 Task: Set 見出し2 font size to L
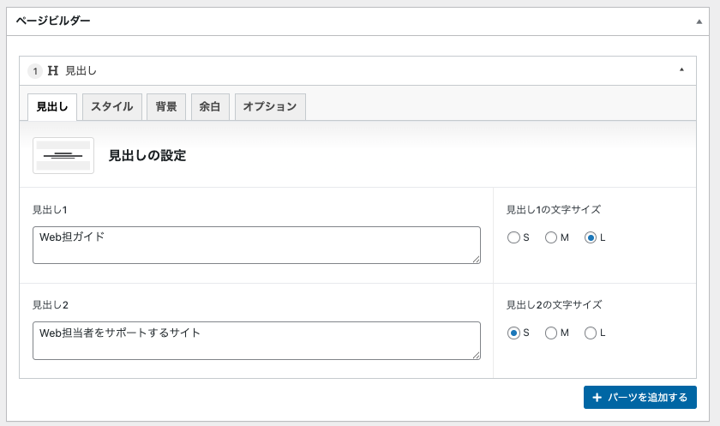pyautogui.click(x=590, y=333)
